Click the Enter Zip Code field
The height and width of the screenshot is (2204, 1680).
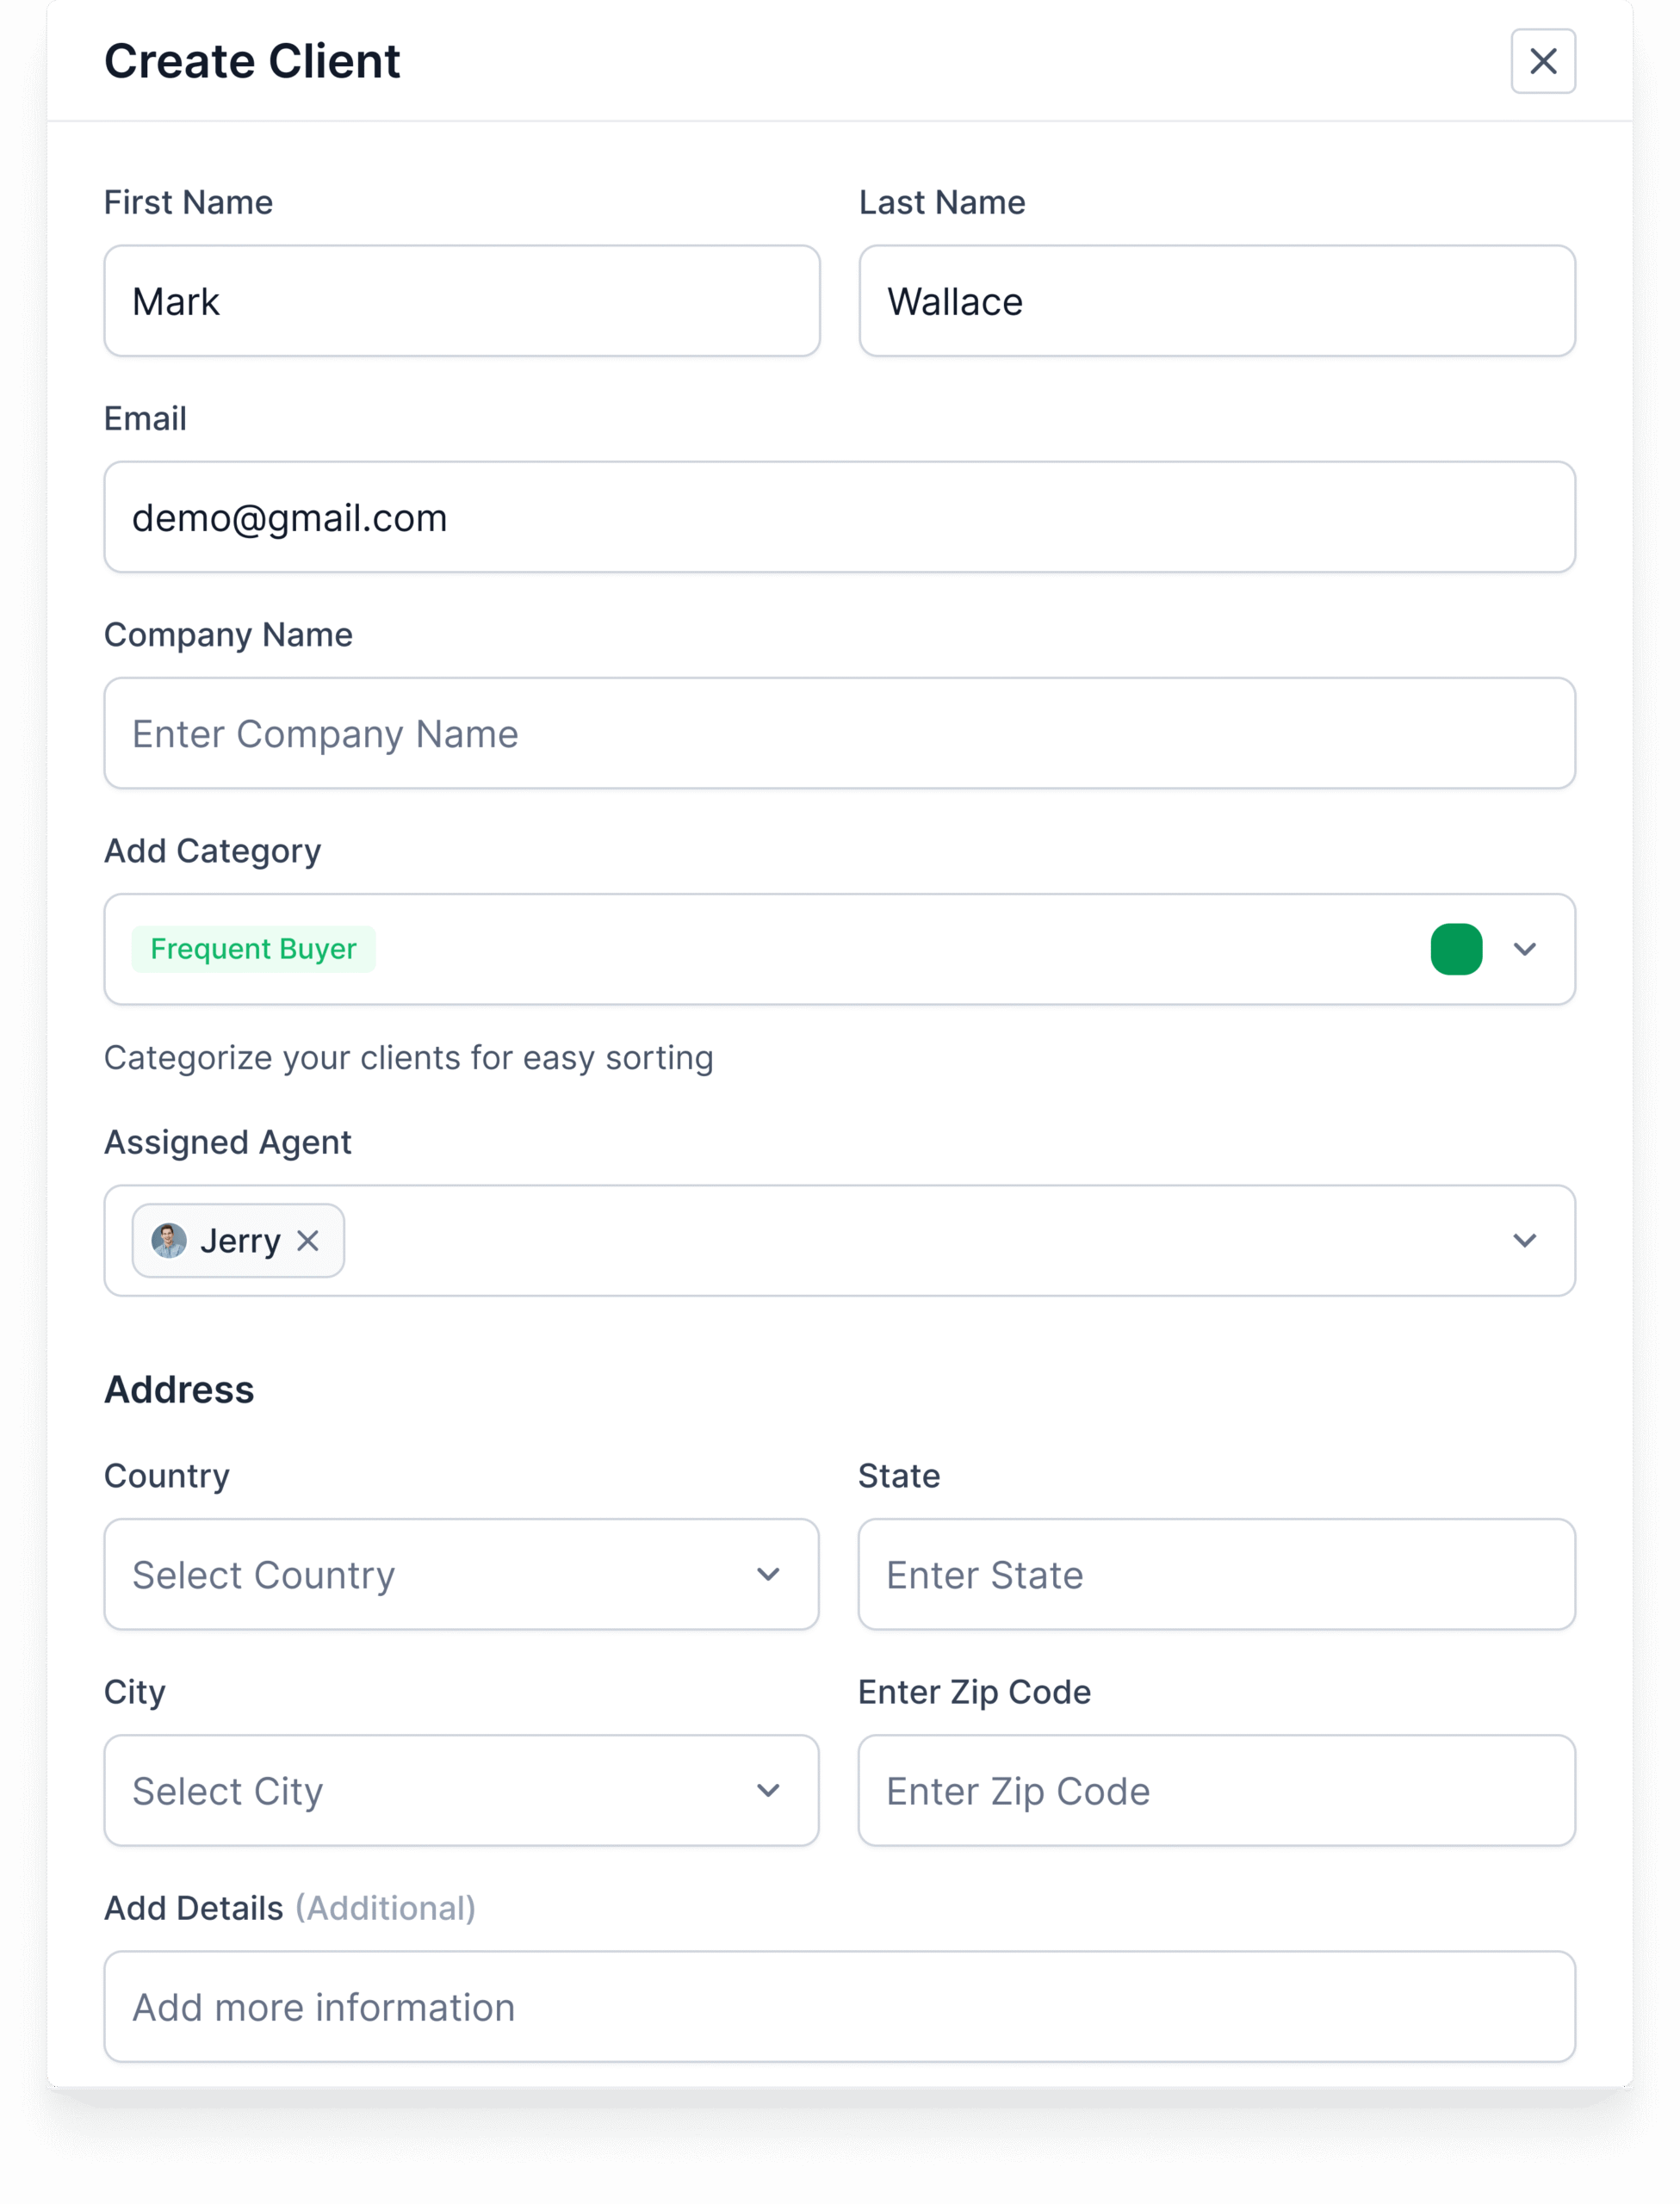coord(1217,1790)
